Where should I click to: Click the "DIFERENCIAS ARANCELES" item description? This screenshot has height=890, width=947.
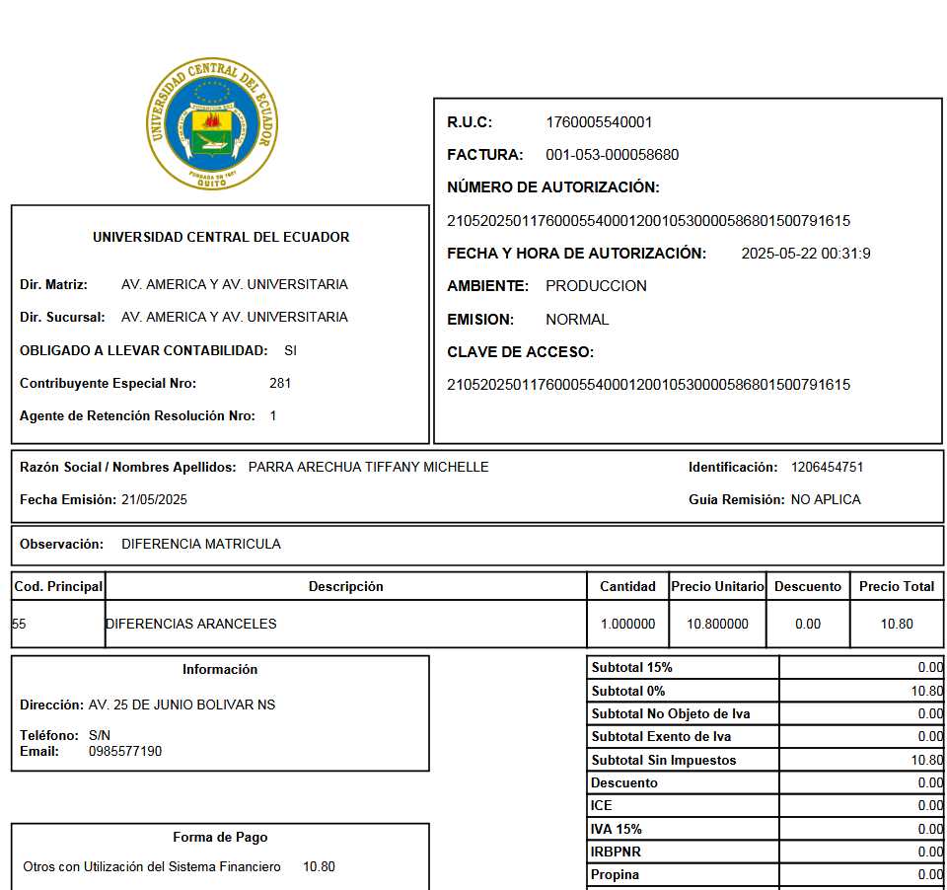coord(190,624)
